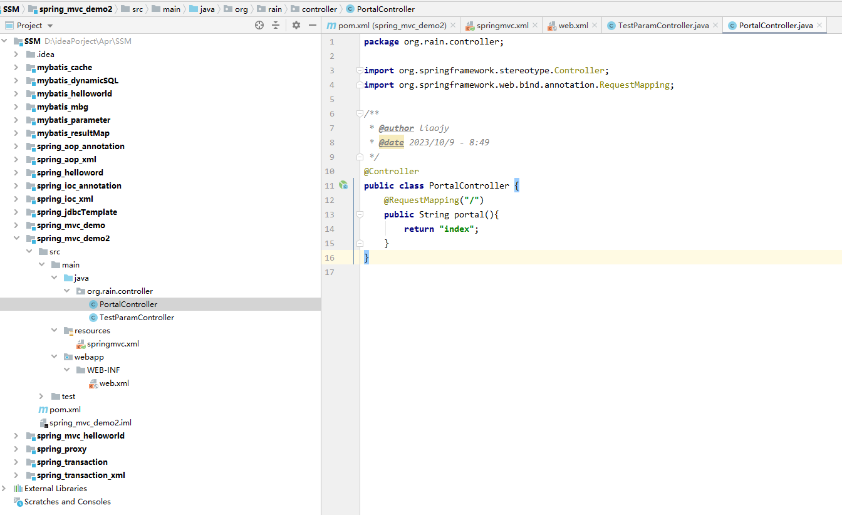Open Project panel settings gear
Screen dimensions: 842x515
(x=296, y=25)
